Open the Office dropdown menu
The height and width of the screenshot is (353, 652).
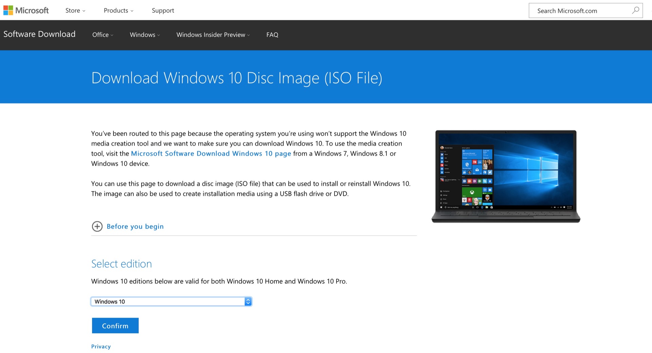[103, 35]
